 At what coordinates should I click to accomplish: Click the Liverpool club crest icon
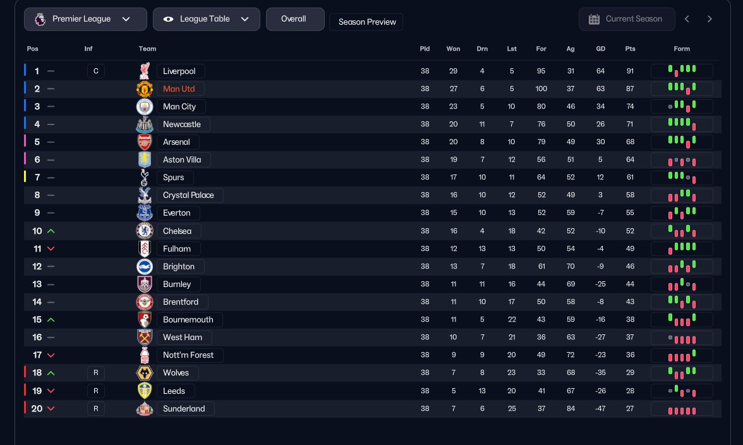[x=145, y=71]
